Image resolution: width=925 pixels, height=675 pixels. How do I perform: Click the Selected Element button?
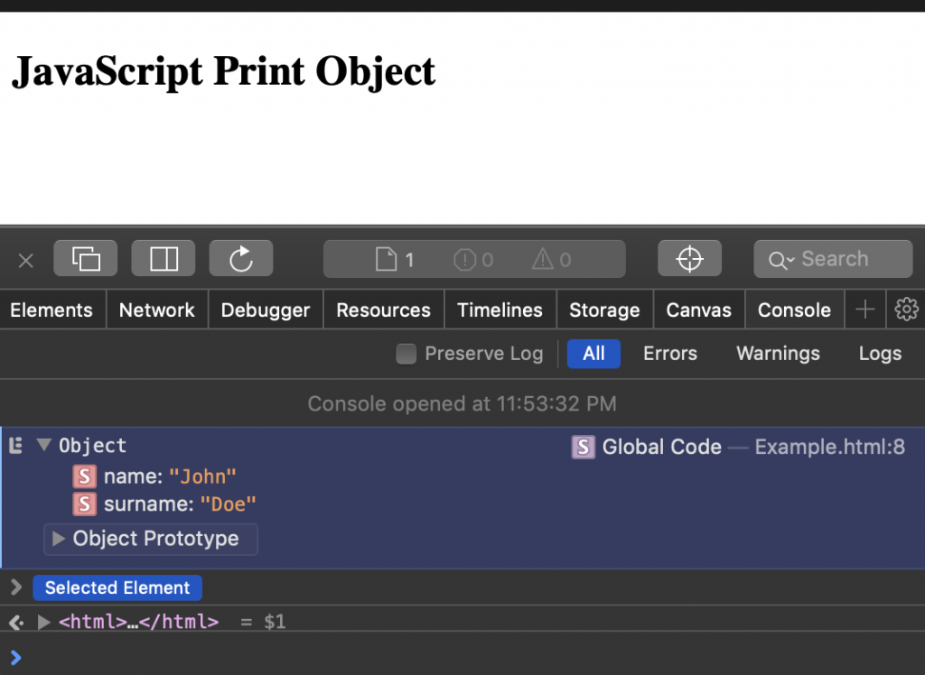(117, 587)
